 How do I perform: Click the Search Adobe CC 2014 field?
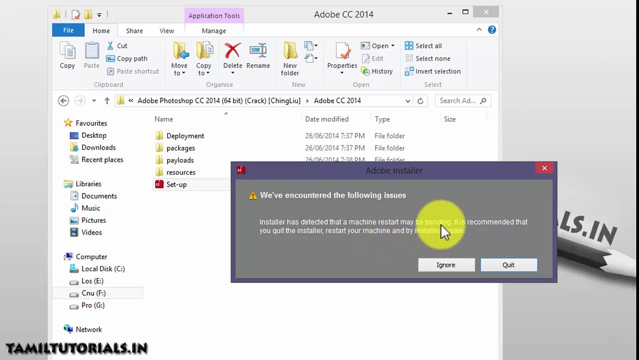point(463,101)
